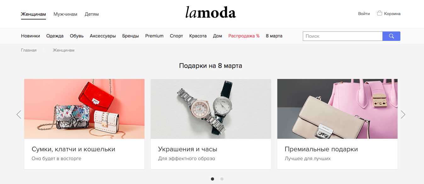Click the blue search magnifier button
This screenshot has width=424, height=184.
click(391, 36)
